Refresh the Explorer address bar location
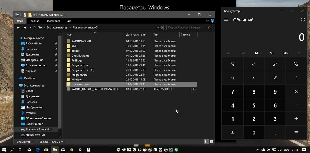310x153 pixels. [x=162, y=28]
